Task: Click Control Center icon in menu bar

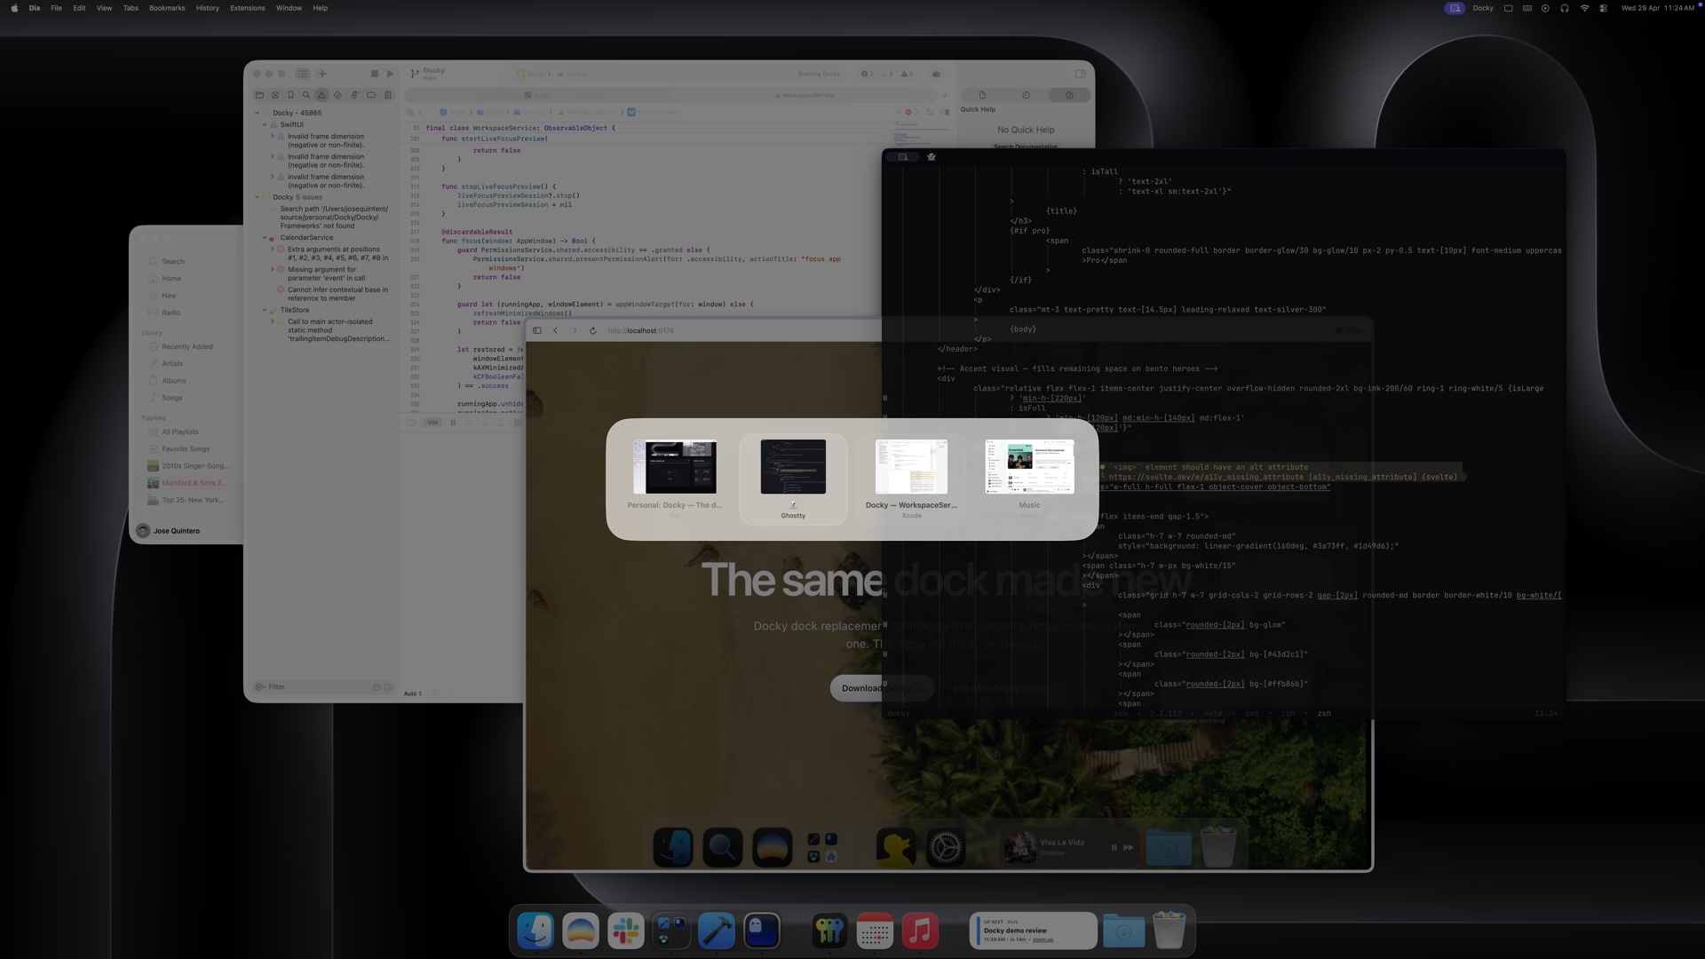Action: [1604, 8]
